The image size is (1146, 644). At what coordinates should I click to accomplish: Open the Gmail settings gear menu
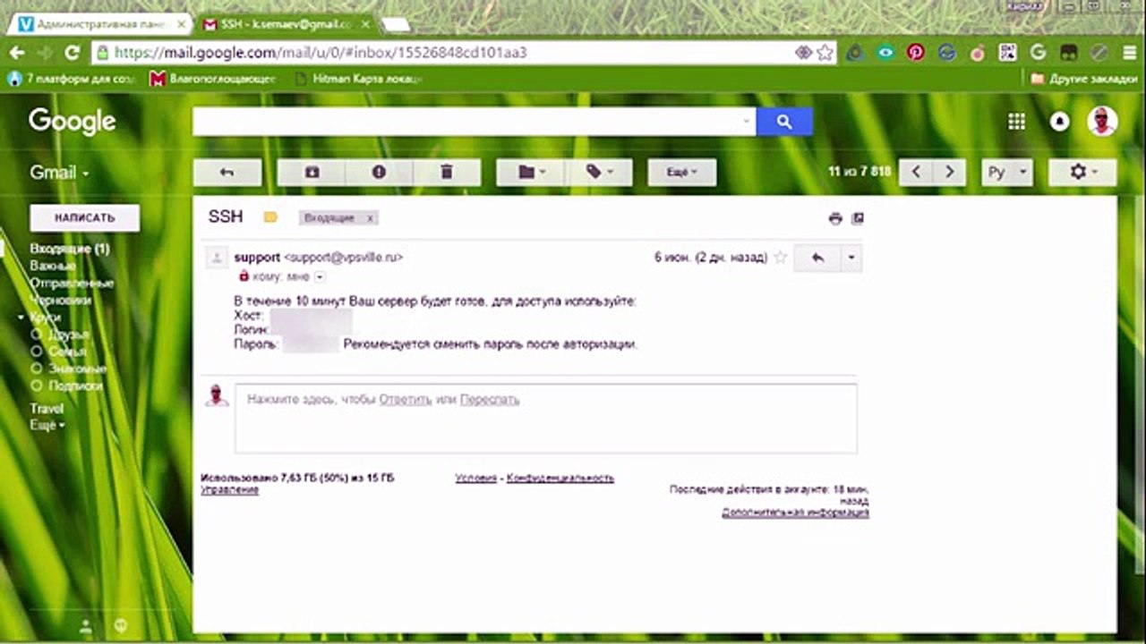coord(1082,173)
